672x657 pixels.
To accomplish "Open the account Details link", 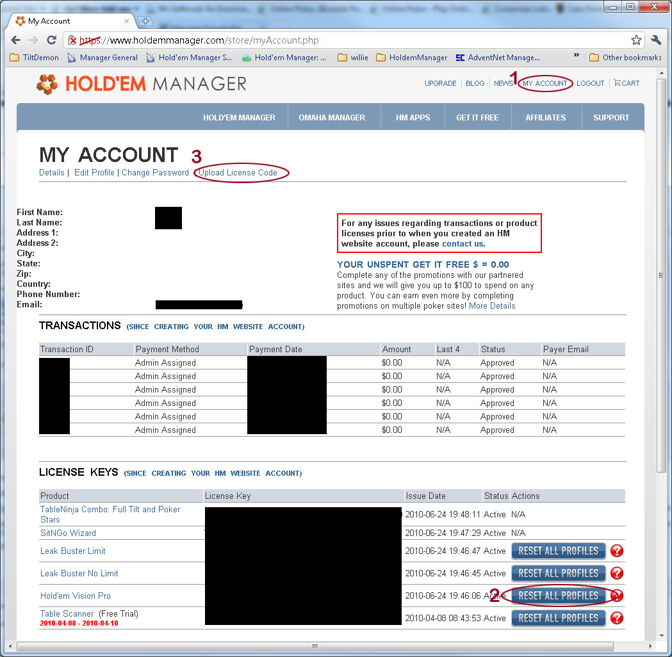I will coord(52,172).
